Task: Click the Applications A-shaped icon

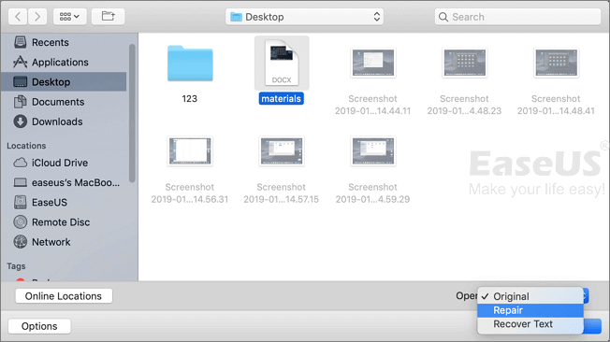Action: pyautogui.click(x=21, y=62)
